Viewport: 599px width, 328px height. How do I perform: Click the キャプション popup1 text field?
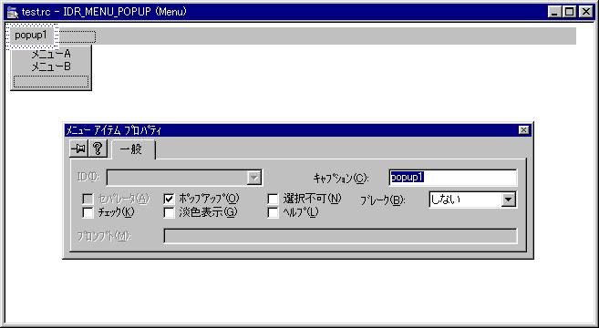[453, 178]
